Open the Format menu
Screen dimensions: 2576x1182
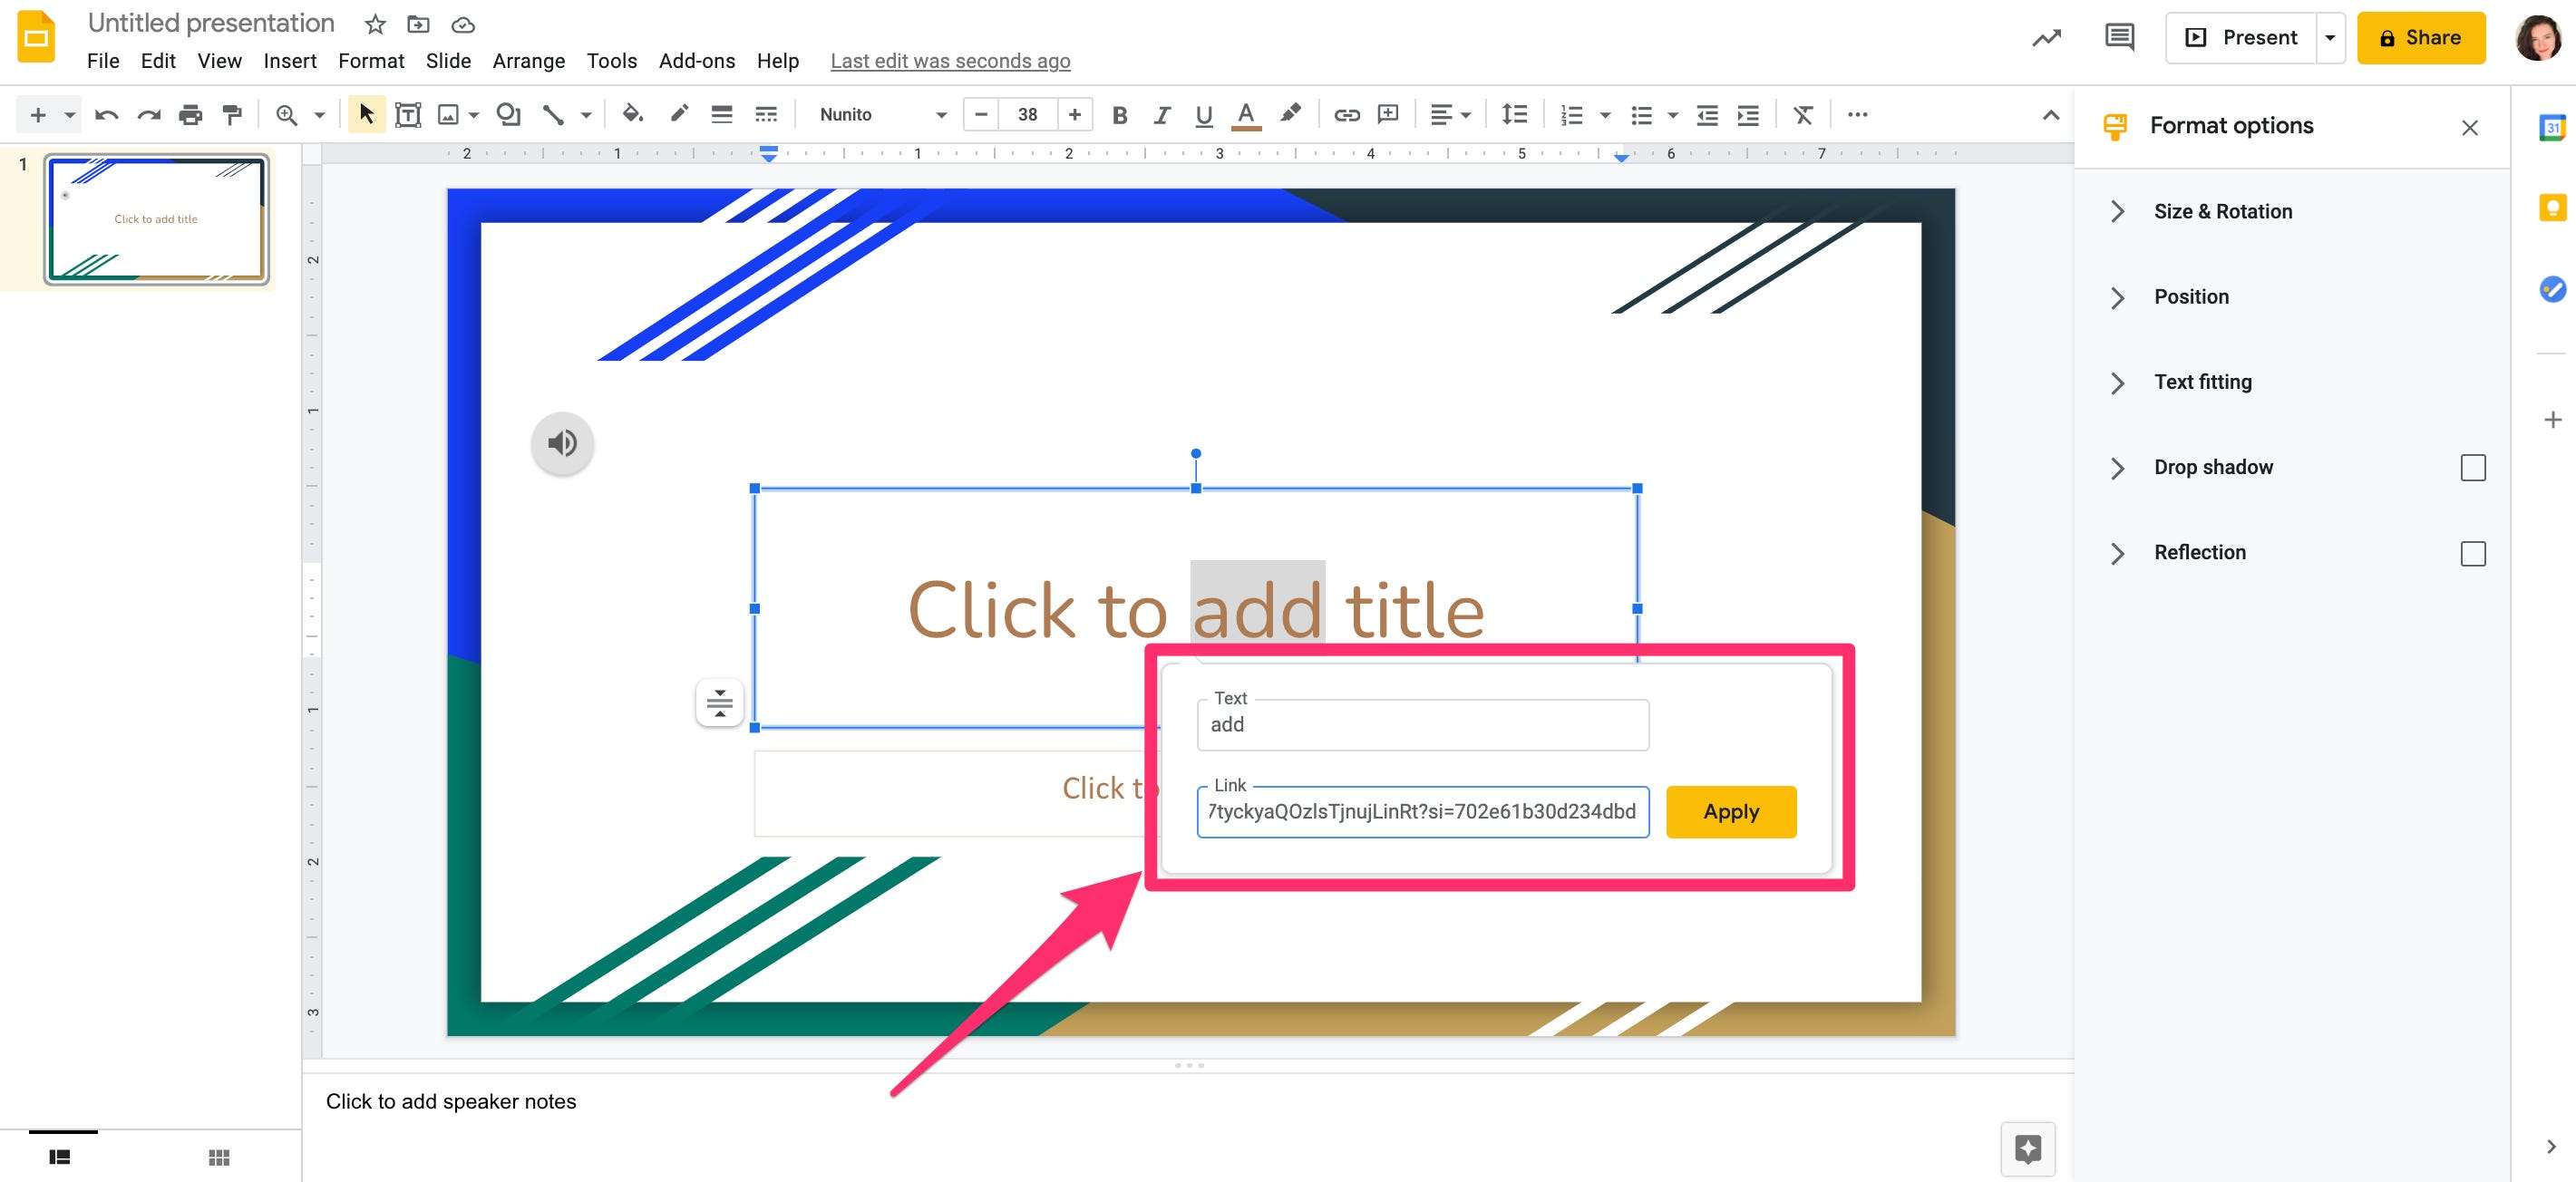point(370,61)
